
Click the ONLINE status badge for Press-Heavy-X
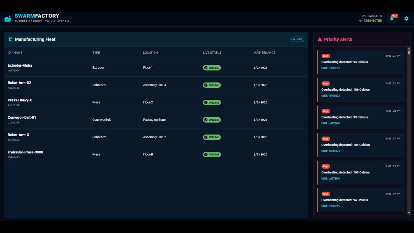pyautogui.click(x=212, y=102)
